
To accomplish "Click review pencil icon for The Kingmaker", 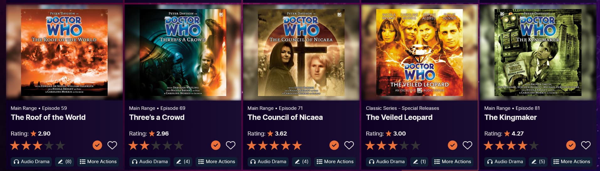I will tap(538, 162).
